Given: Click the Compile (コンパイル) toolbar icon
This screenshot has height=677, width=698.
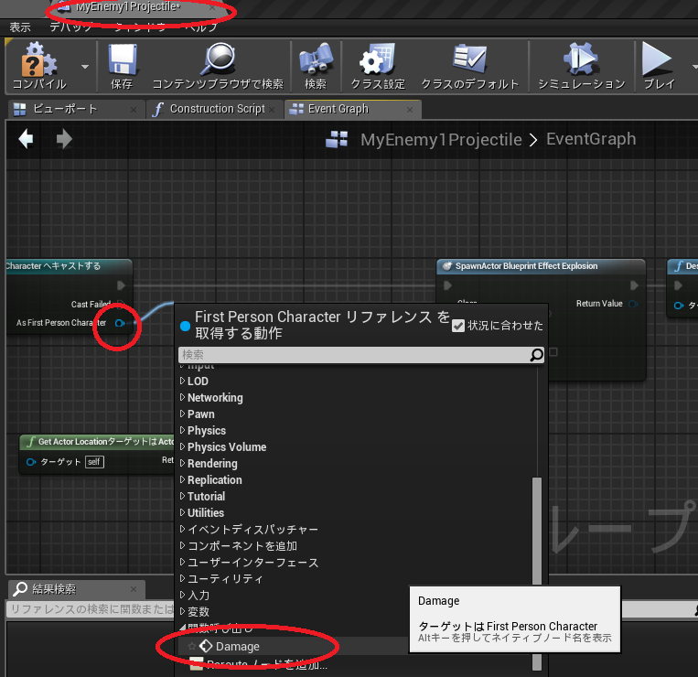Looking at the screenshot, I should 38,59.
